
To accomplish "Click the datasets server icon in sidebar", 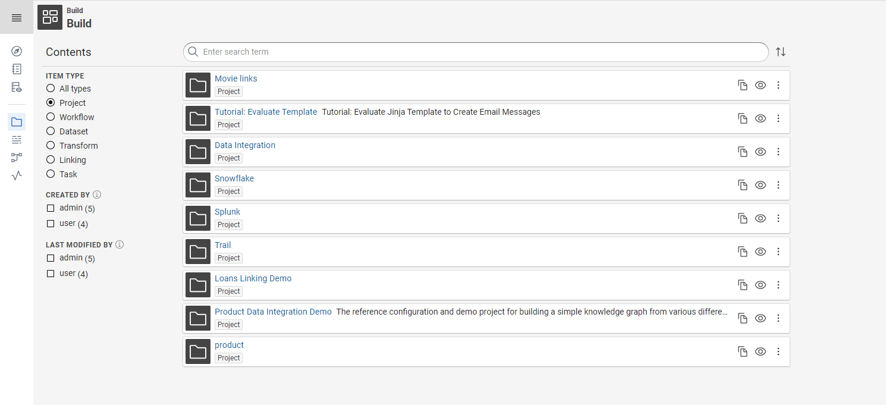I will [x=16, y=87].
